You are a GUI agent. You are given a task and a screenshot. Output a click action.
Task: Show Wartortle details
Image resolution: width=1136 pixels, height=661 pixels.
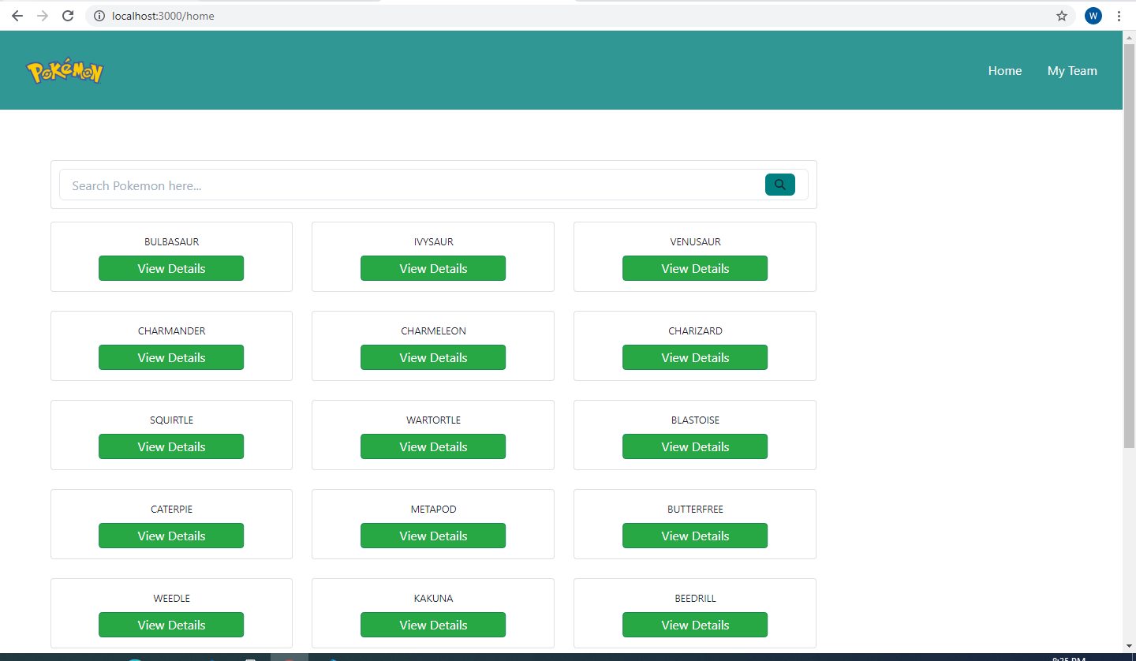pos(433,446)
